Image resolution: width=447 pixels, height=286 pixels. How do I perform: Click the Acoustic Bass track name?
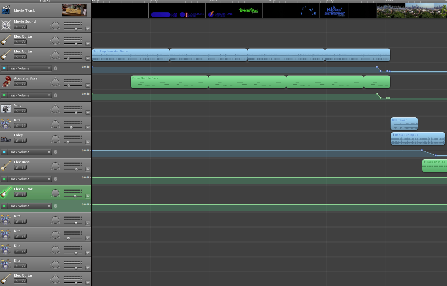pyautogui.click(x=26, y=78)
